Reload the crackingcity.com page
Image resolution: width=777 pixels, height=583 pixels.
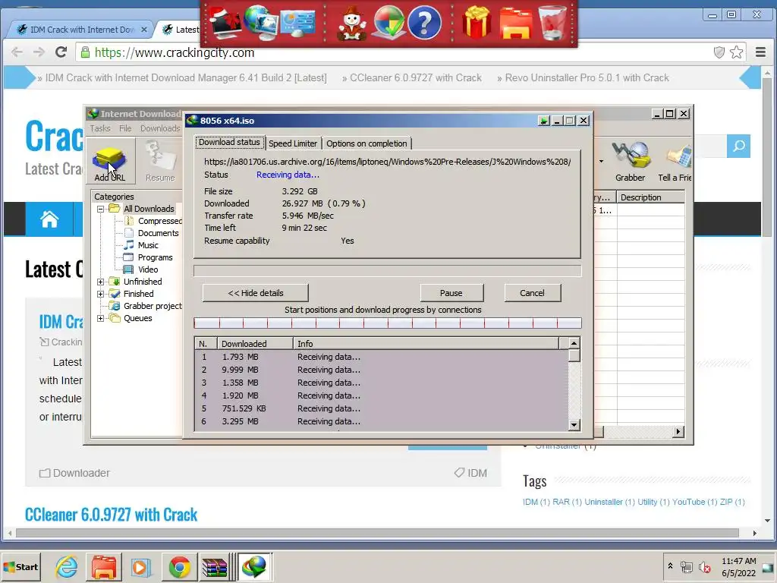[61, 52]
